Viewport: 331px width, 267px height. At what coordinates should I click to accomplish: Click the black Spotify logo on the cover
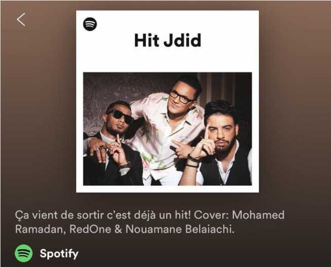click(90, 24)
